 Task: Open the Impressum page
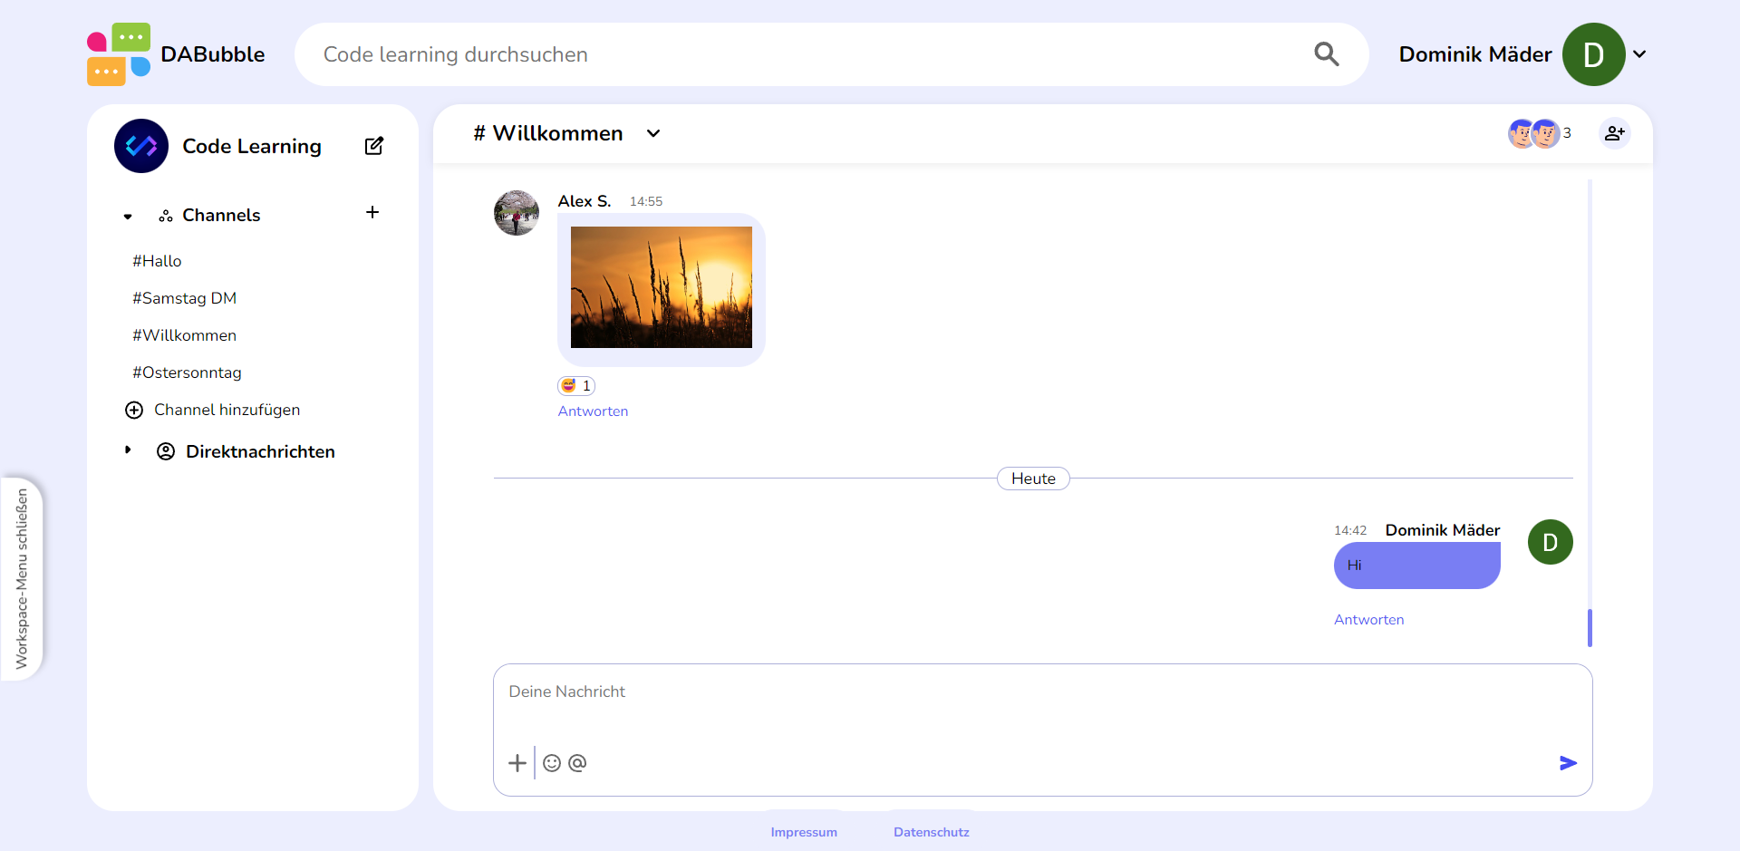tap(803, 831)
